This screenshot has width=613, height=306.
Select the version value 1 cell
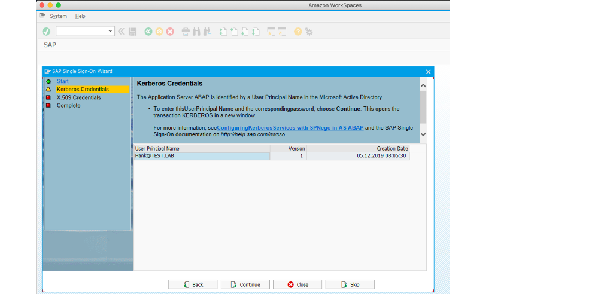coord(288,156)
